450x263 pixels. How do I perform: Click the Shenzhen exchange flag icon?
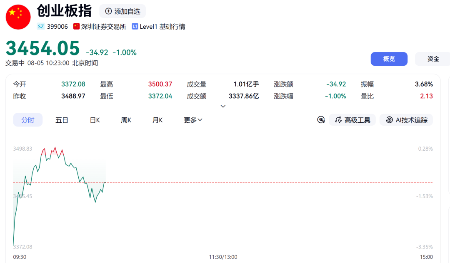pos(76,26)
